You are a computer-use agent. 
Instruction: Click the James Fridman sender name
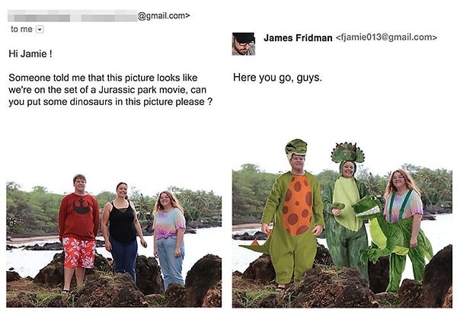298,38
